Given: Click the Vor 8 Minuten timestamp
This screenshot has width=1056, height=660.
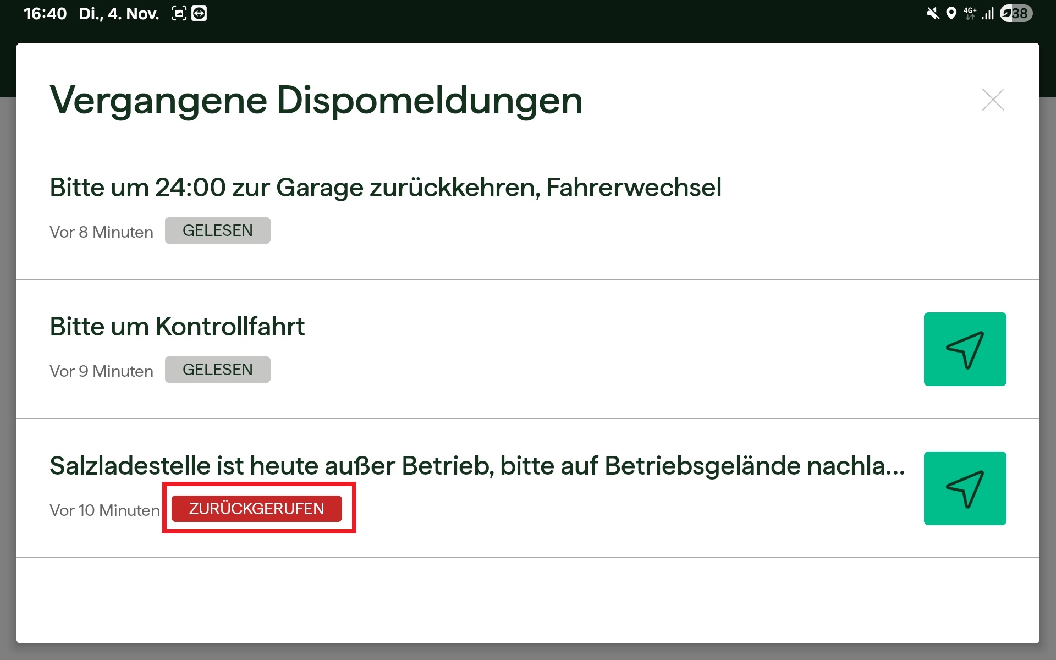Looking at the screenshot, I should click(101, 232).
